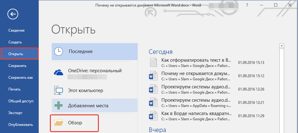The height and width of the screenshot is (133, 298).
Task: Click the scrollbar up arrow in file list
Action: point(282,46)
